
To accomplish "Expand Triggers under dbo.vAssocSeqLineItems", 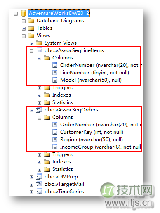I will (x=39, y=88).
